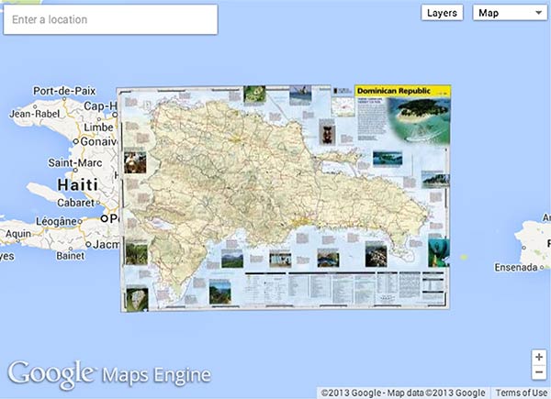Viewport: 551px width, 399px height.
Task: Click the Limbe town label
Action: (98, 127)
